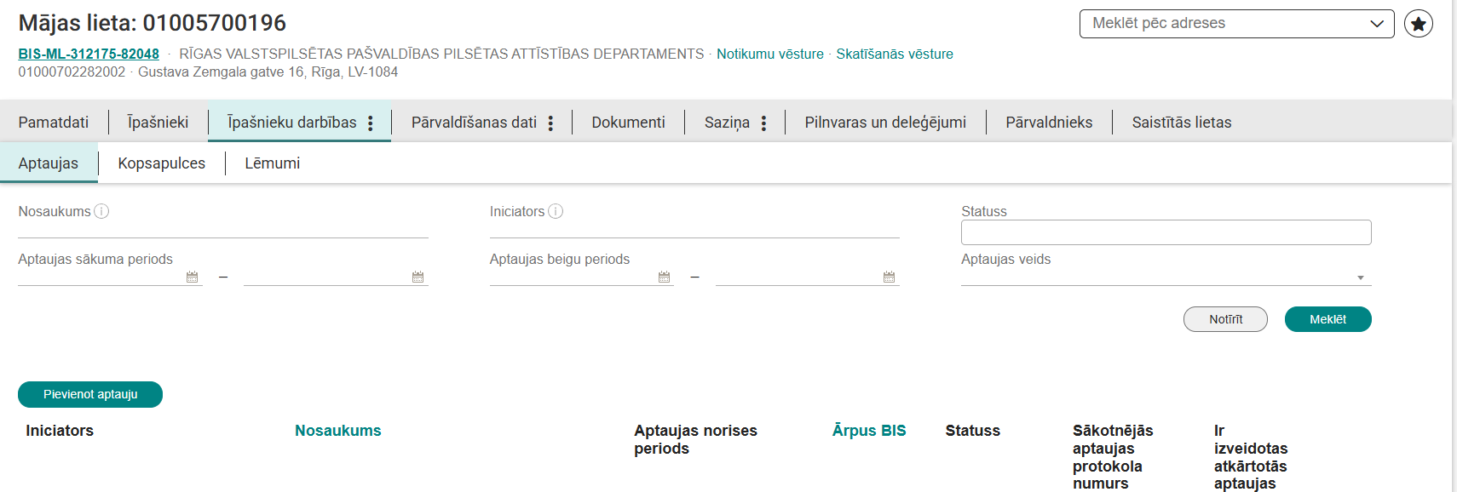Open three-dot menu beside Īpašnieku darbības
Screen dimensions: 1457x492
[x=371, y=123]
